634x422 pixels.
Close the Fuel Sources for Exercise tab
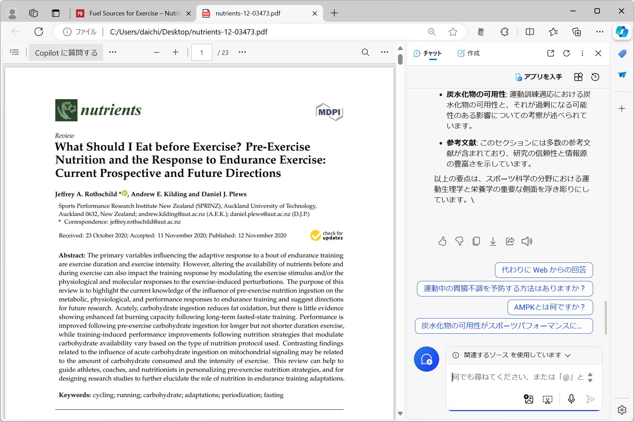point(188,13)
